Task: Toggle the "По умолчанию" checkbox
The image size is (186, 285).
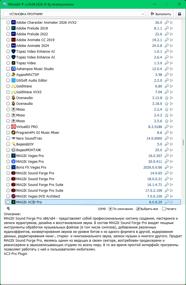Action: click(110, 209)
